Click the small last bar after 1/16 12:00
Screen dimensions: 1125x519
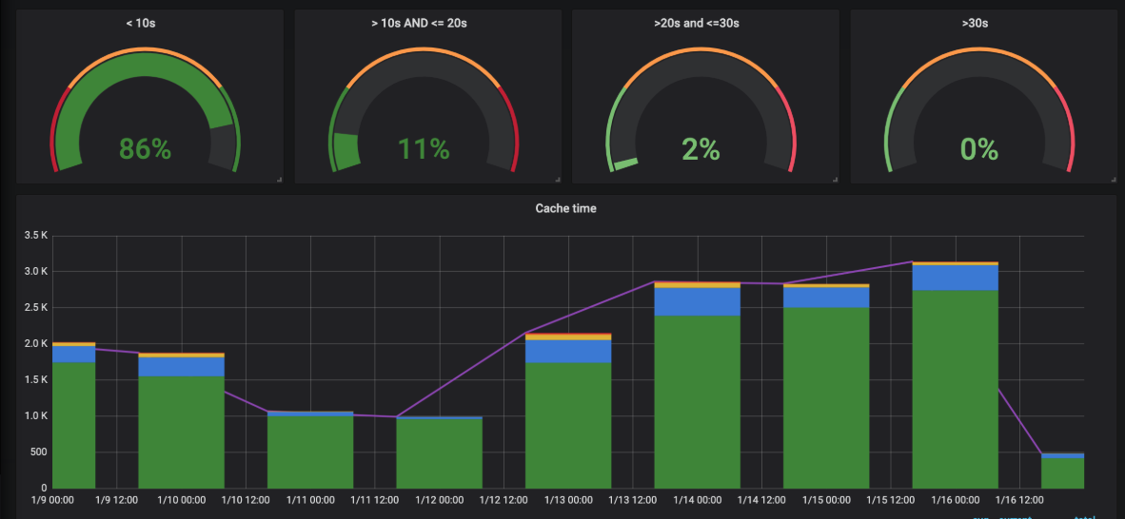[x=1062, y=471]
